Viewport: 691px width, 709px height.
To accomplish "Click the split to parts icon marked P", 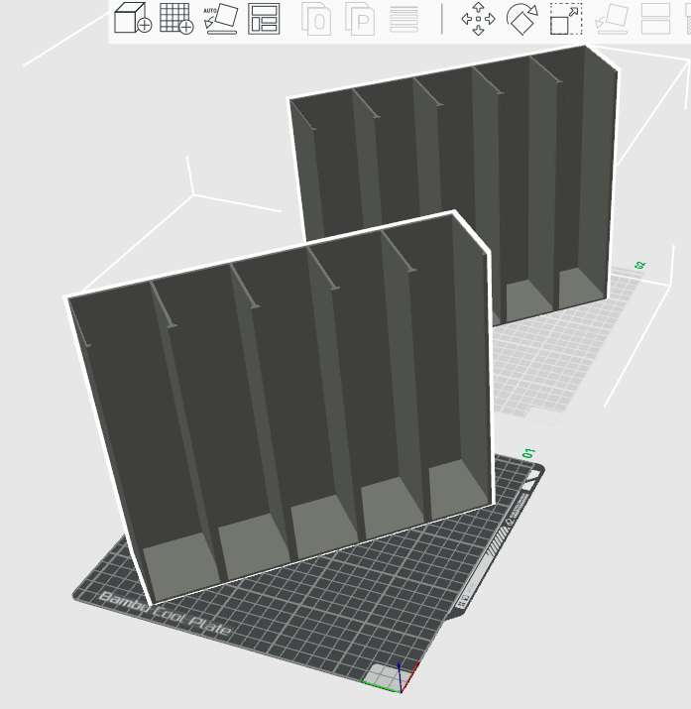I will click(x=360, y=19).
